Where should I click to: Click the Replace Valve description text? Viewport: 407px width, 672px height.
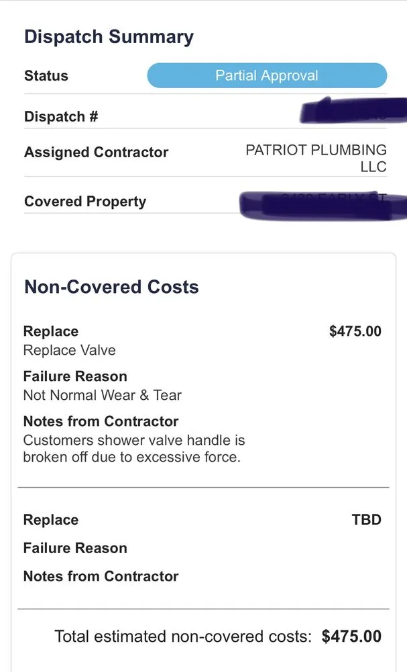(x=69, y=350)
